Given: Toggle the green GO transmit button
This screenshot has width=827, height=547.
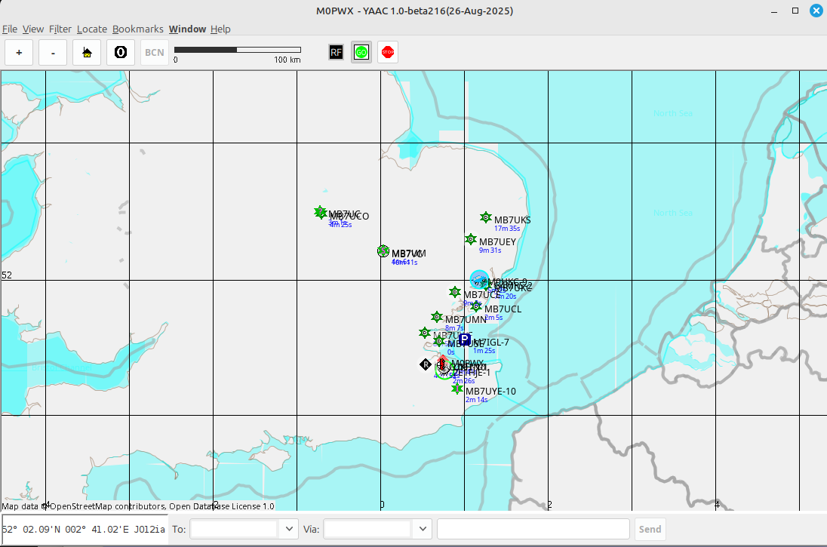Looking at the screenshot, I should pyautogui.click(x=361, y=52).
